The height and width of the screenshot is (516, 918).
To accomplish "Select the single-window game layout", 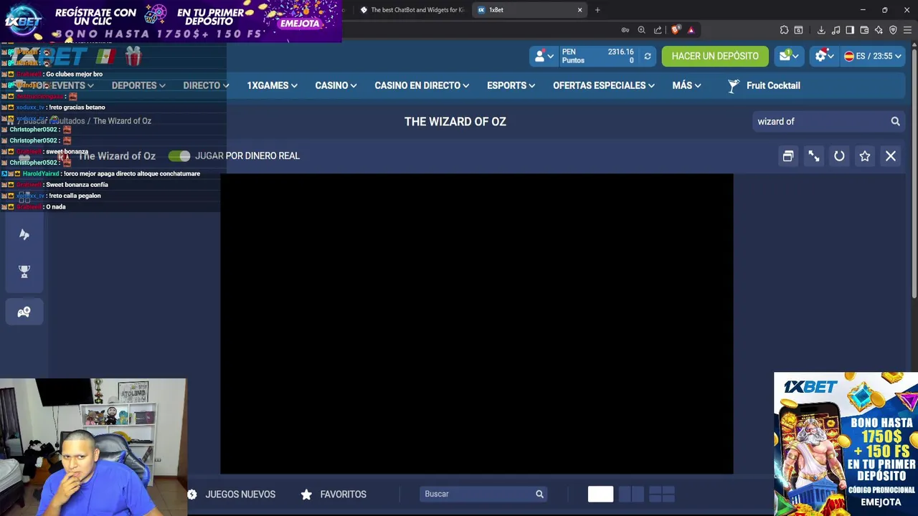I will 600,494.
